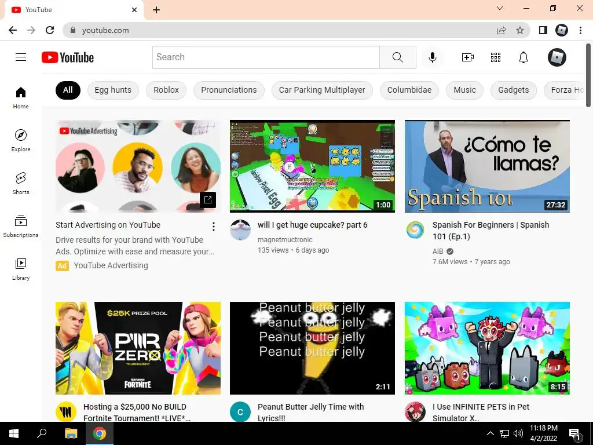Viewport: 593px width, 445px height.
Task: Close the YouTube tab
Action: pyautogui.click(x=134, y=10)
